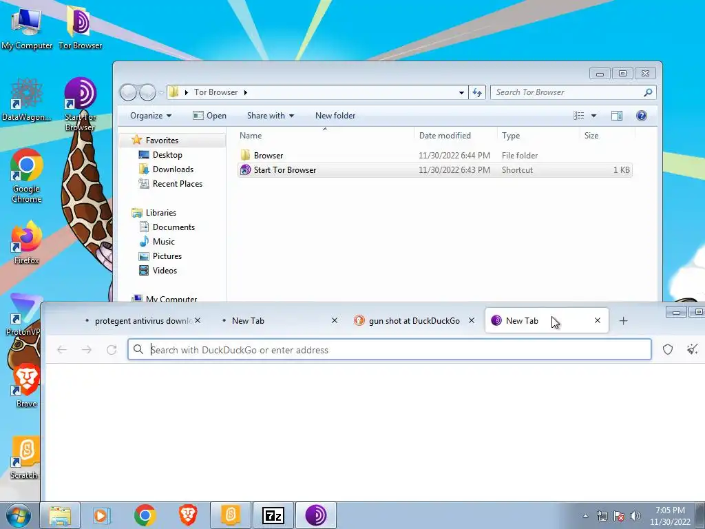Image resolution: width=705 pixels, height=529 pixels.
Task: Select the Firefox desktop shortcut
Action: [27, 243]
